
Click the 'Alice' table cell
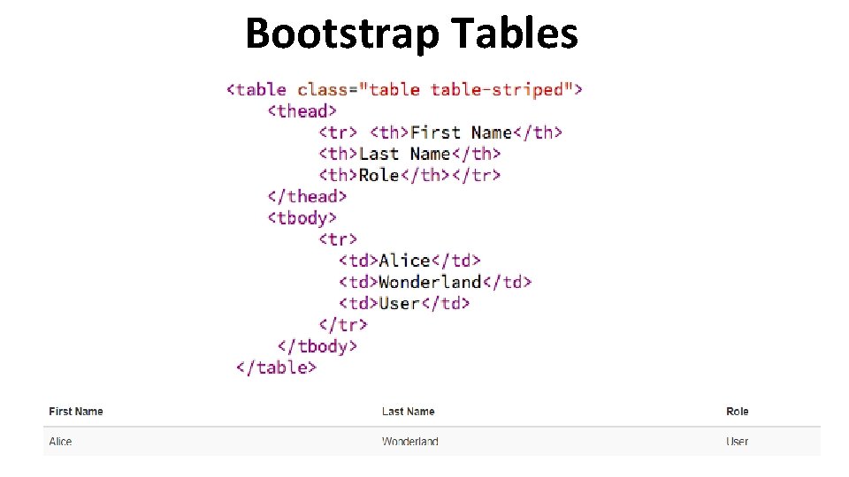click(x=60, y=442)
